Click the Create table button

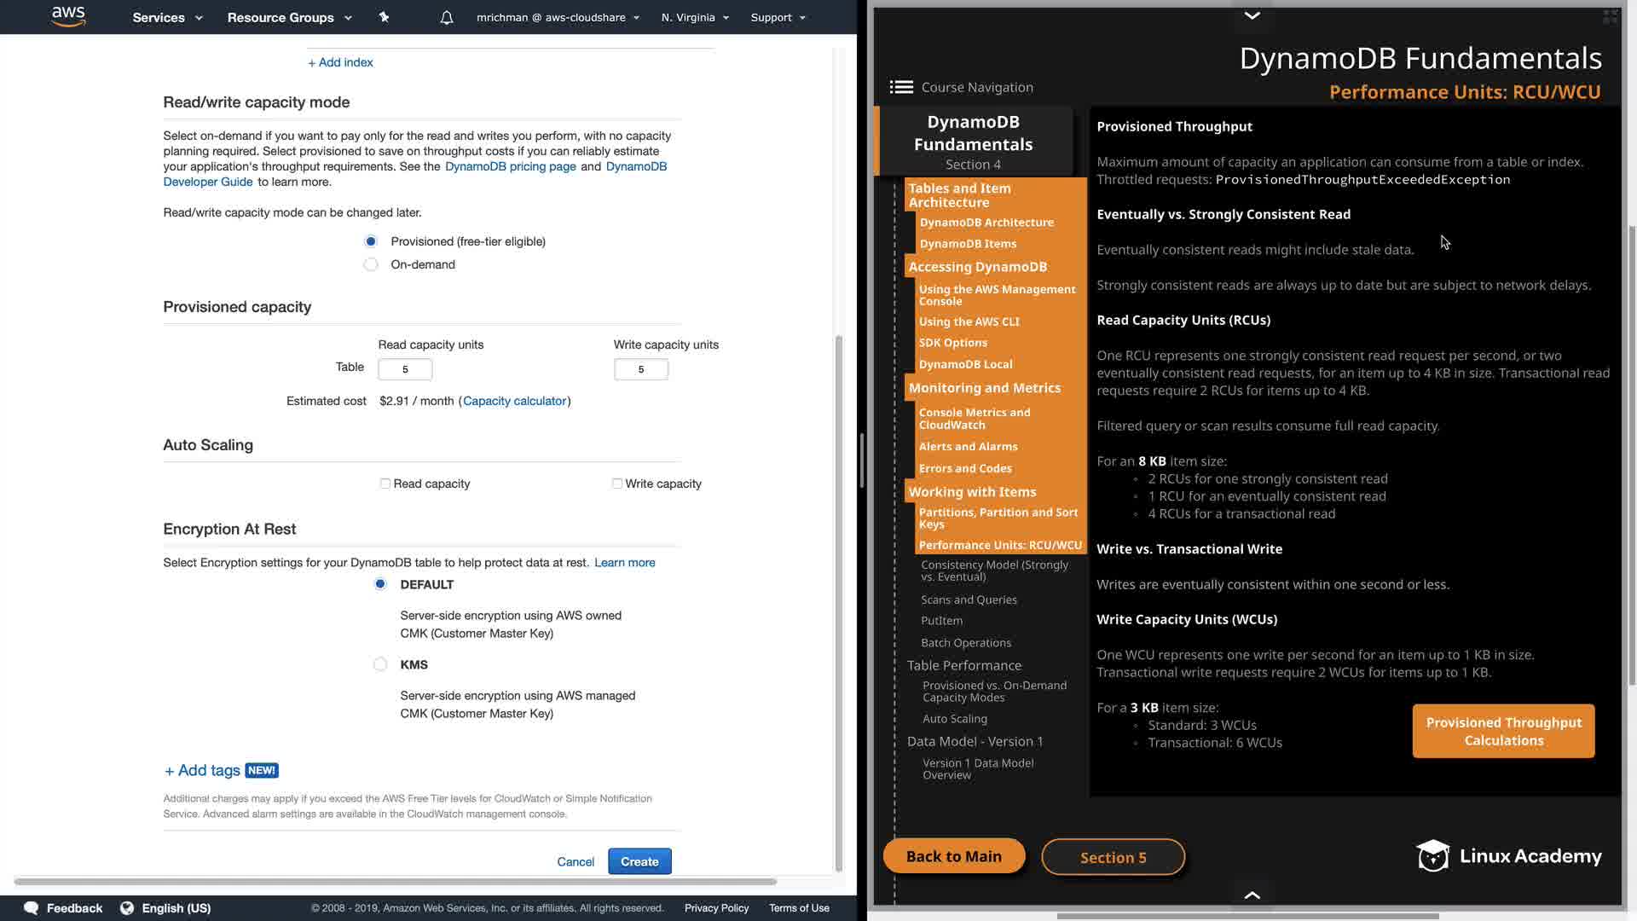[x=639, y=861]
